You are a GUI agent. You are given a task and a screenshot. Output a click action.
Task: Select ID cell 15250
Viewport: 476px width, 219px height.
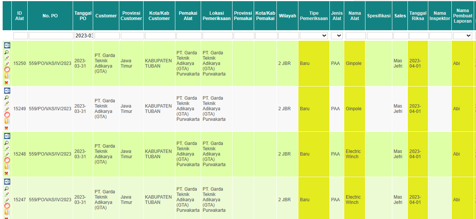point(20,63)
